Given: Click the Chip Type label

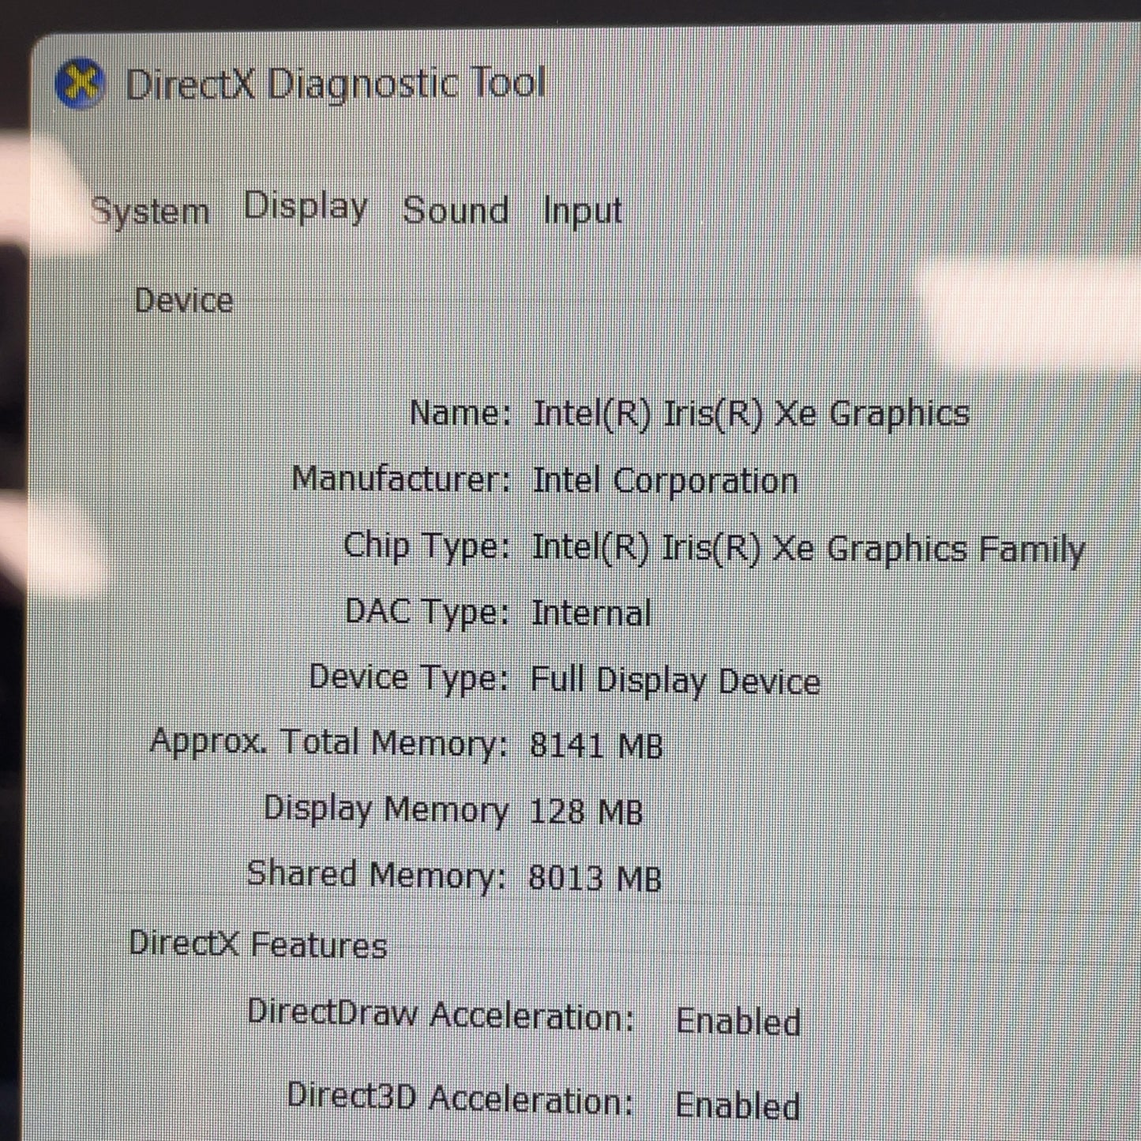Looking at the screenshot, I should coord(426,546).
